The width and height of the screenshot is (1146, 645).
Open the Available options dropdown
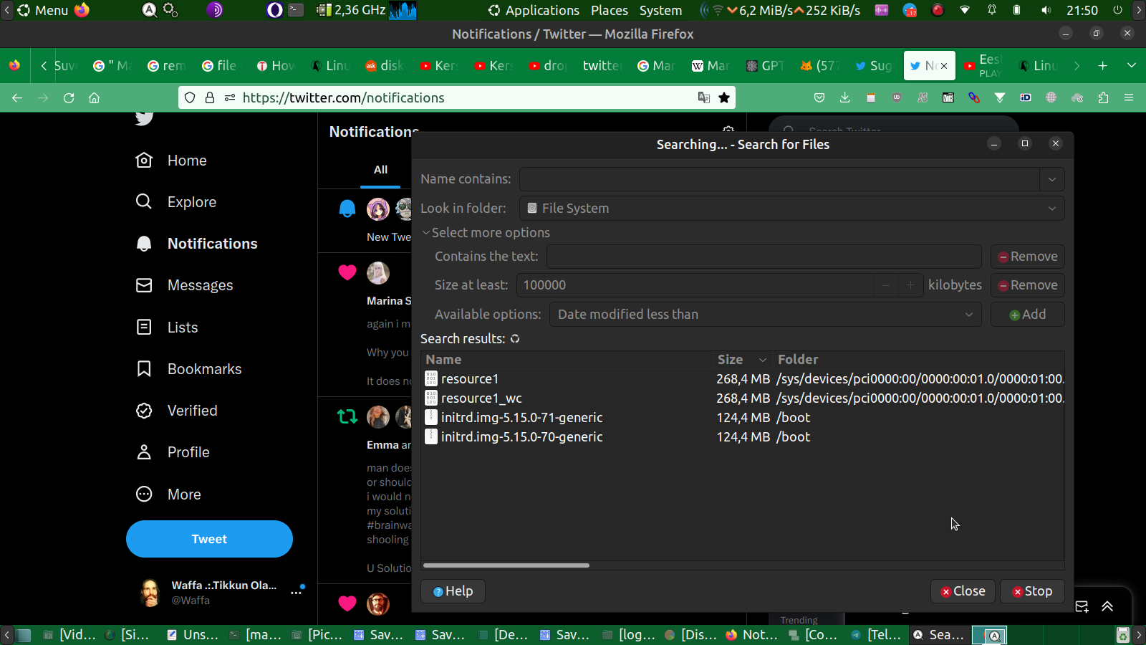click(x=766, y=315)
